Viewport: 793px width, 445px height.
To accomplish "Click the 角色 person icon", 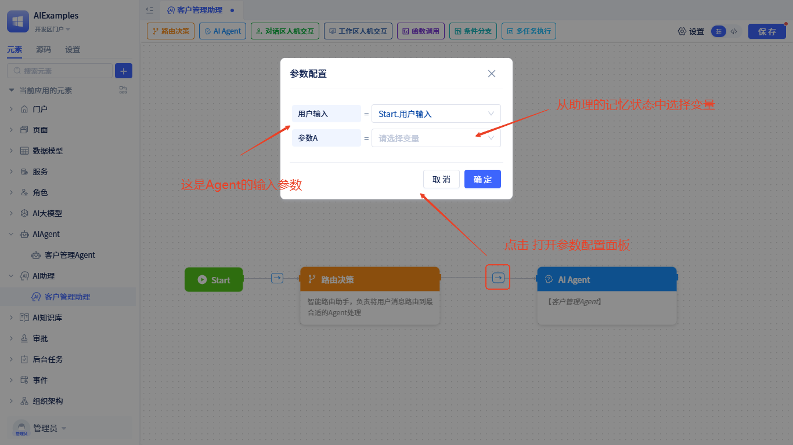I will (x=24, y=192).
